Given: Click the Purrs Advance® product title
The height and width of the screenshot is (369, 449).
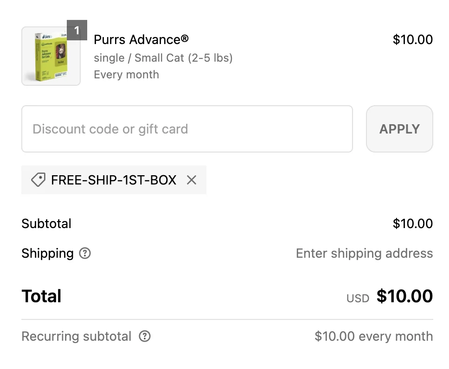Looking at the screenshot, I should pos(141,39).
